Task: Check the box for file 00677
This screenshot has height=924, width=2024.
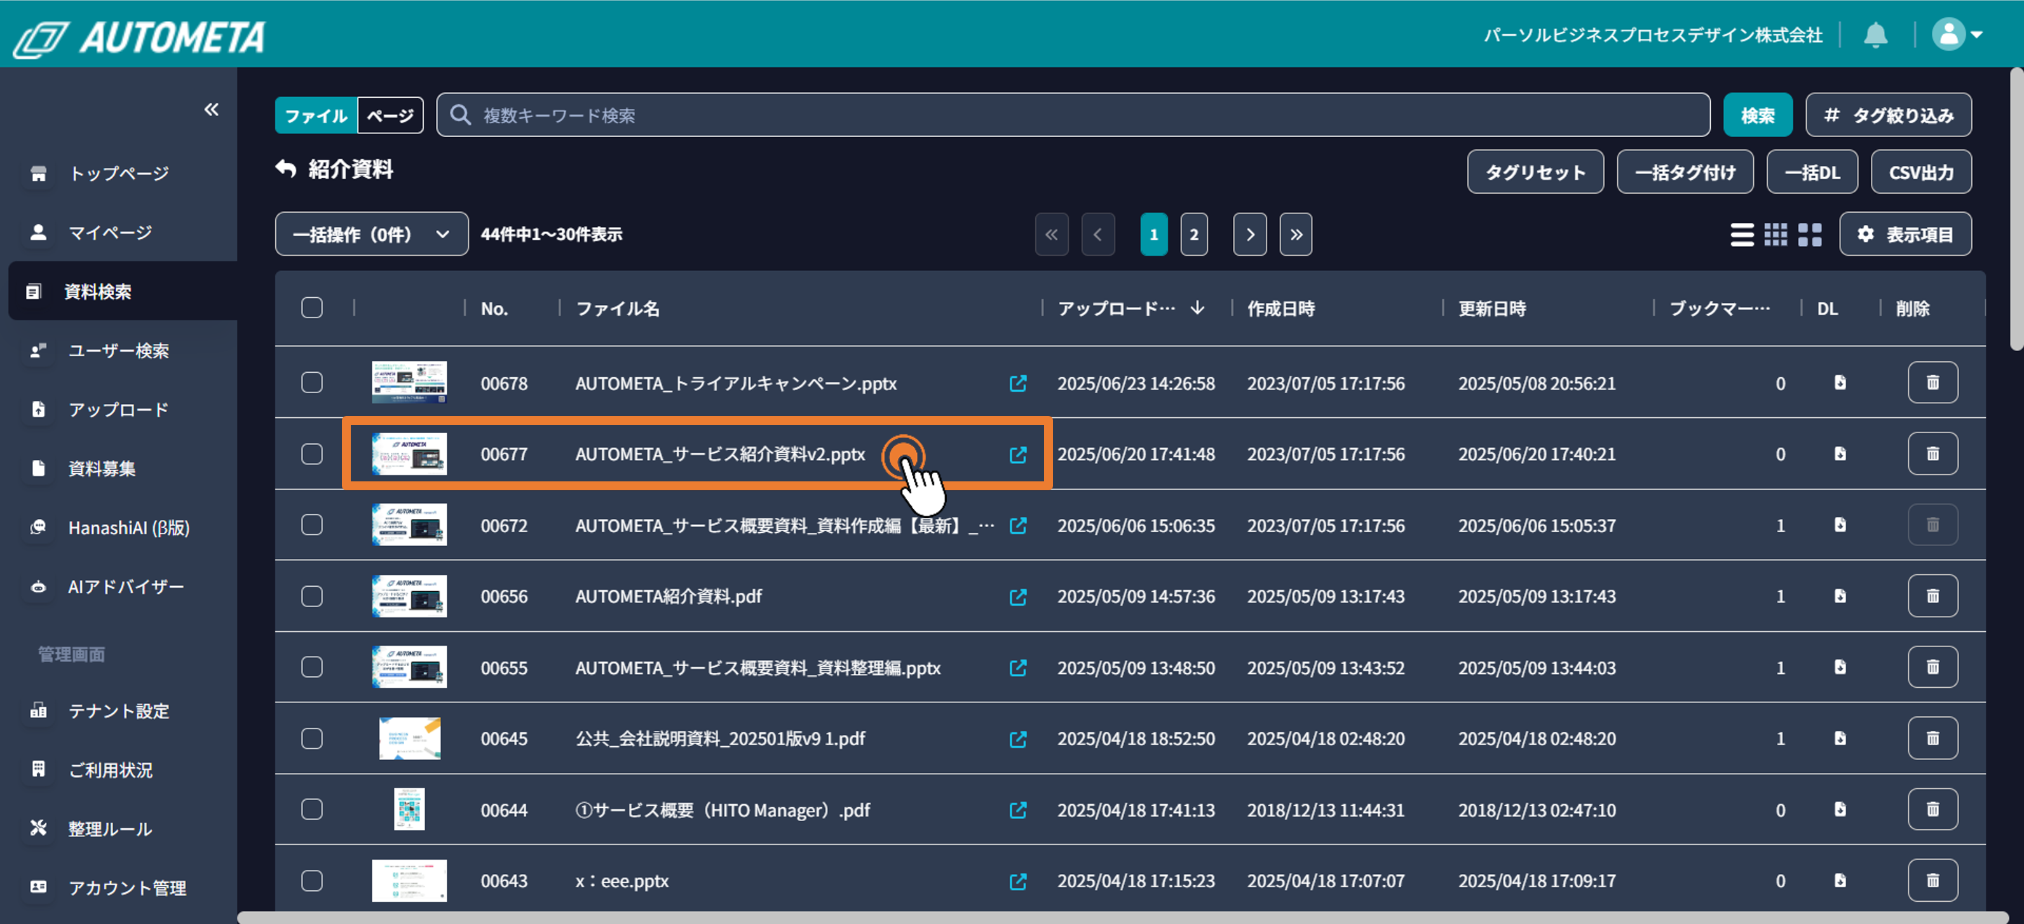Action: click(312, 454)
